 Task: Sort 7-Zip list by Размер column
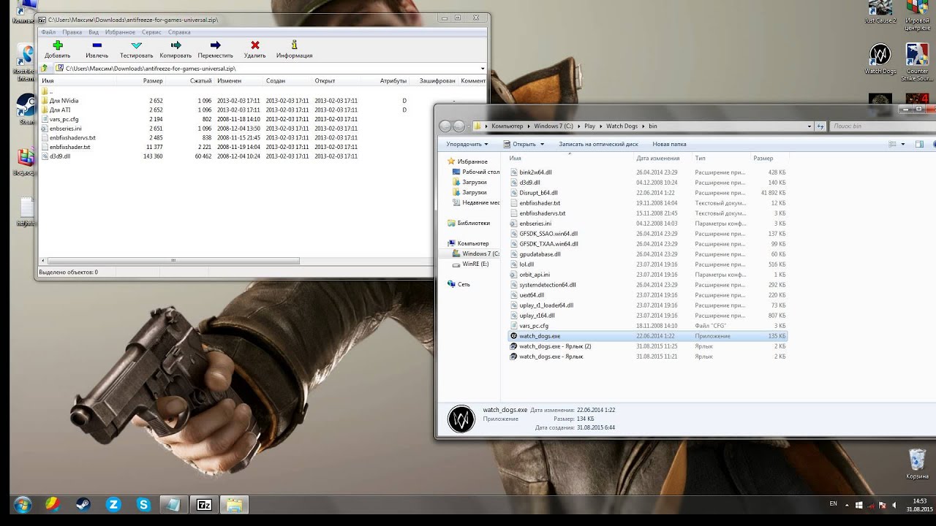tap(153, 81)
